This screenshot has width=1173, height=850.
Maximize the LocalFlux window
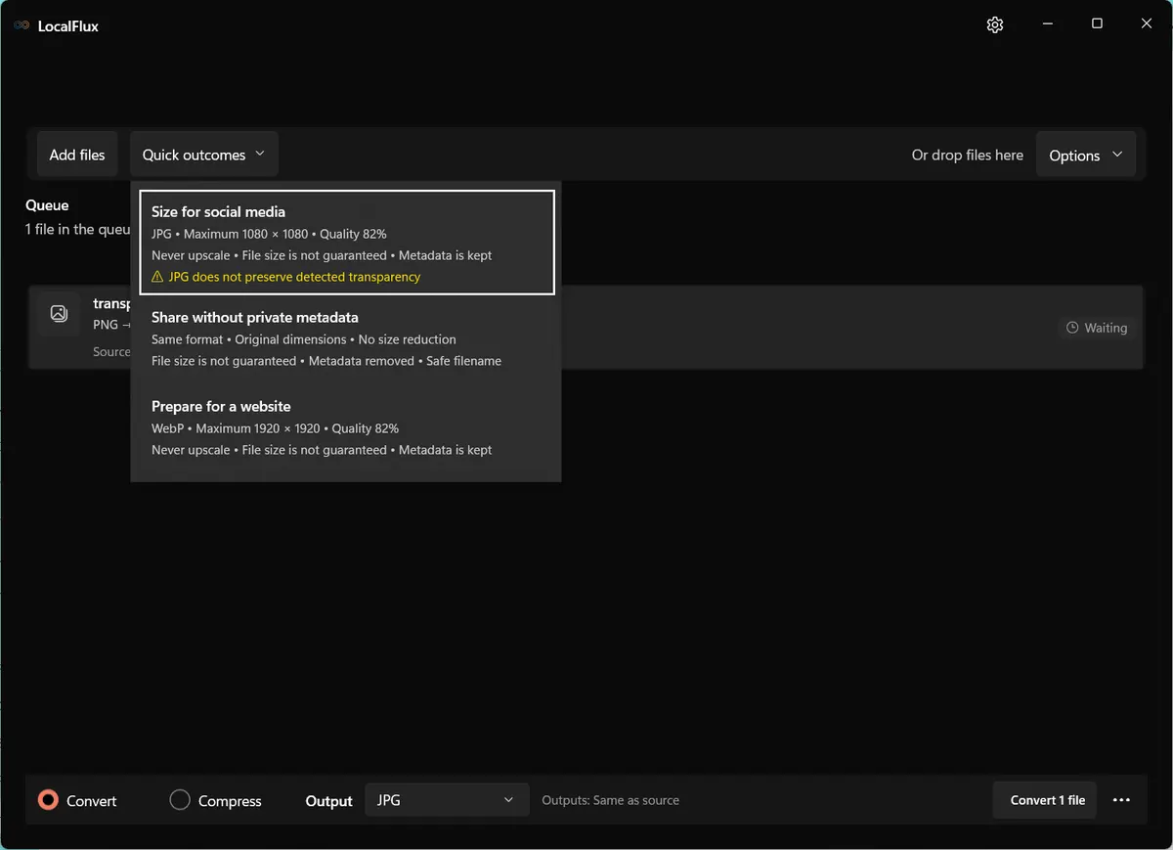(1097, 23)
